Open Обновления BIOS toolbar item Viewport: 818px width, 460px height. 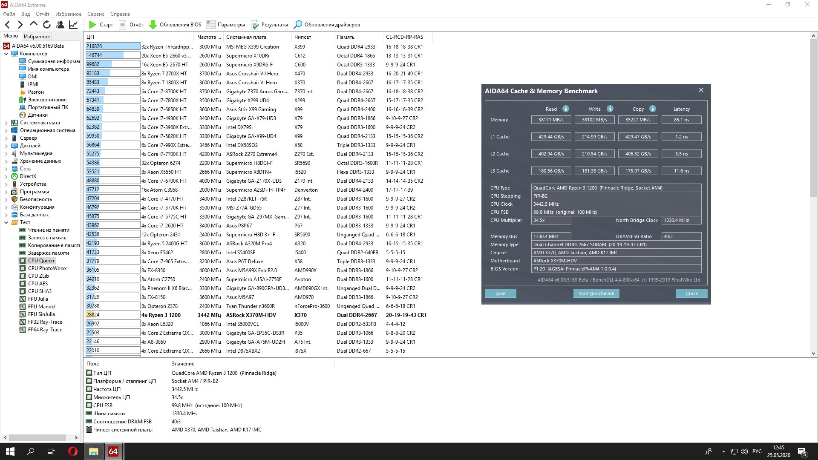[175, 25]
